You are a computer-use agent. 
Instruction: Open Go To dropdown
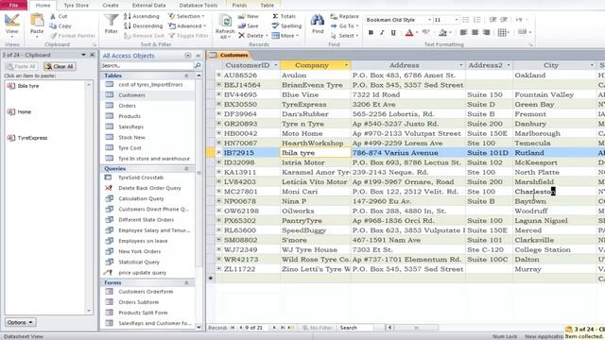[345, 25]
